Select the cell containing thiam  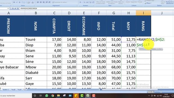click(36, 51)
